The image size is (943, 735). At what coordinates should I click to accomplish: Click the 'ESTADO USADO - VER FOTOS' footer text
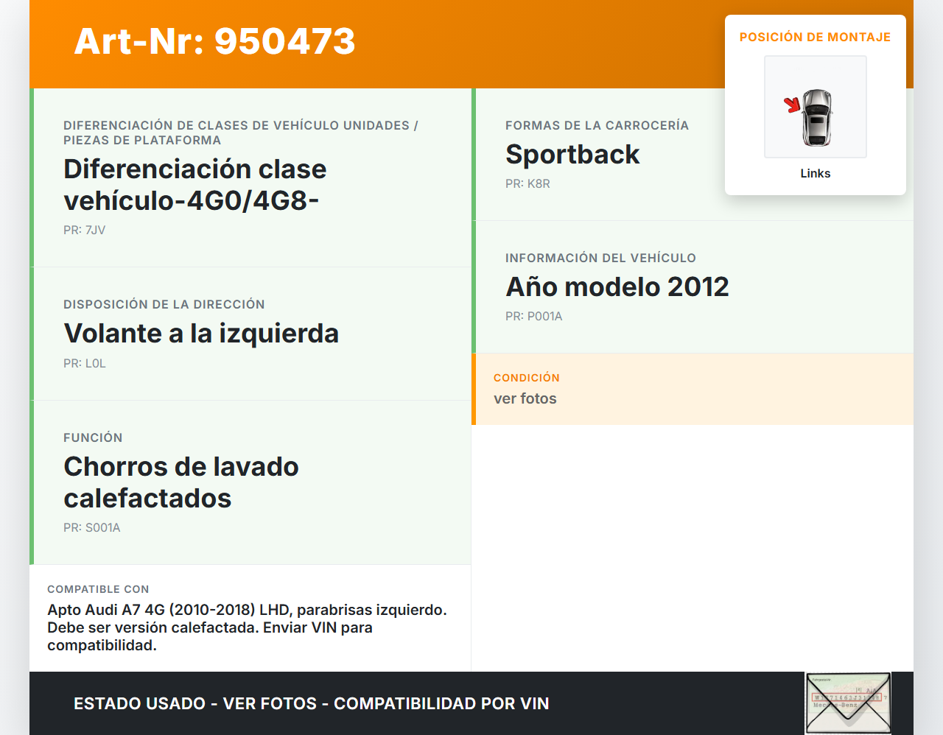pos(312,703)
